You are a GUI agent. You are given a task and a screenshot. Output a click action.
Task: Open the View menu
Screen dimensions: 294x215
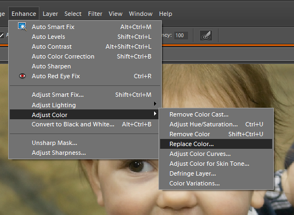(x=115, y=14)
